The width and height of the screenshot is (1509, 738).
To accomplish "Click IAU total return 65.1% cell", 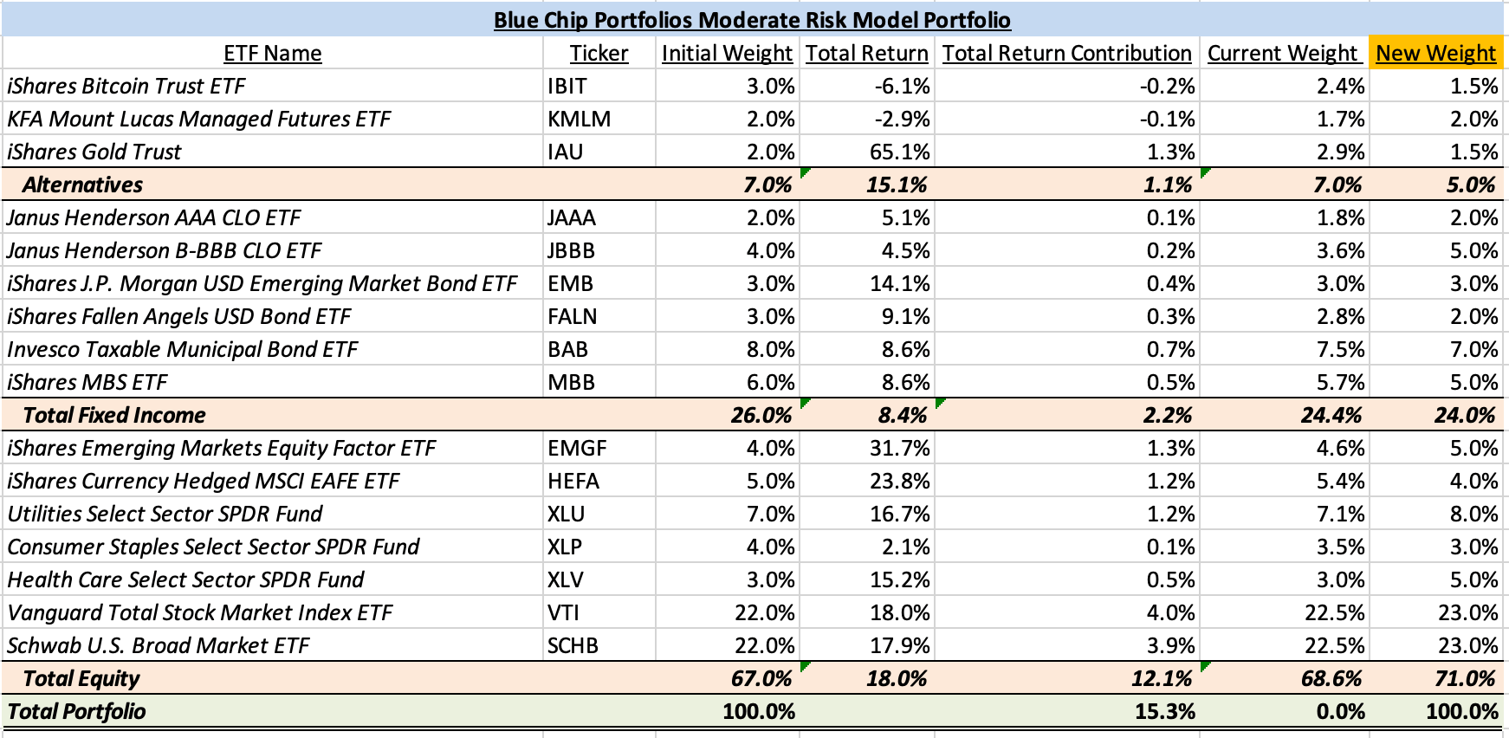I will point(867,152).
